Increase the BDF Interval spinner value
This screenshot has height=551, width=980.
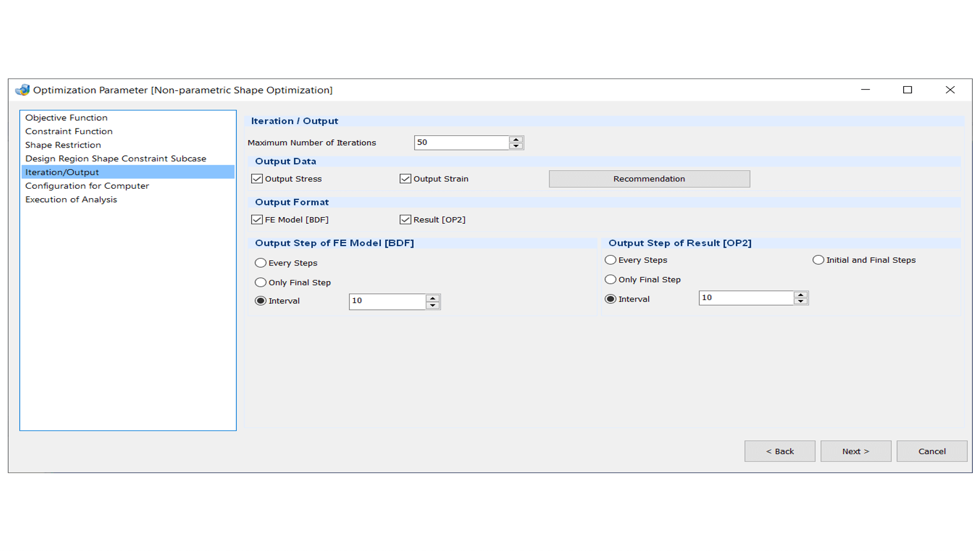pos(433,298)
